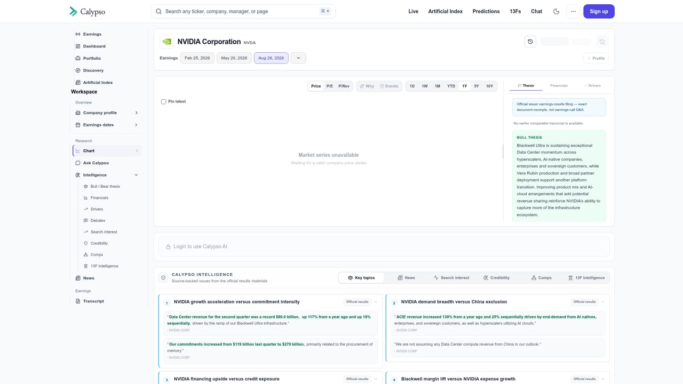Select Feb 25, 2026 earnings date
Image resolution: width=683 pixels, height=384 pixels.
tap(197, 58)
